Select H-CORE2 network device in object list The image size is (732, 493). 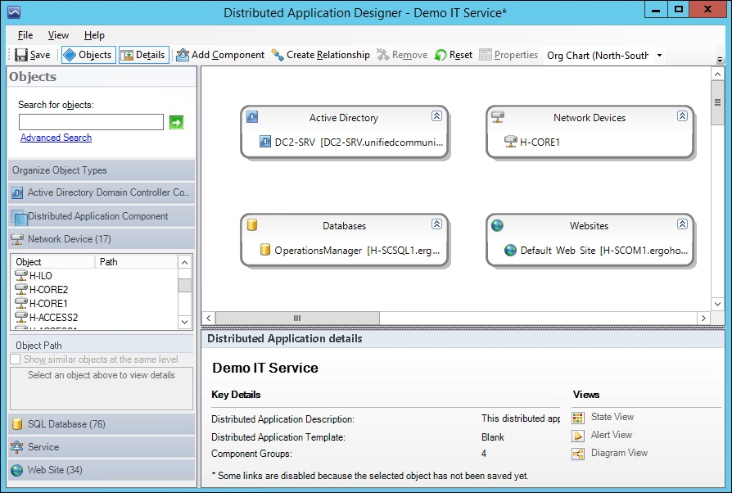pyautogui.click(x=48, y=289)
